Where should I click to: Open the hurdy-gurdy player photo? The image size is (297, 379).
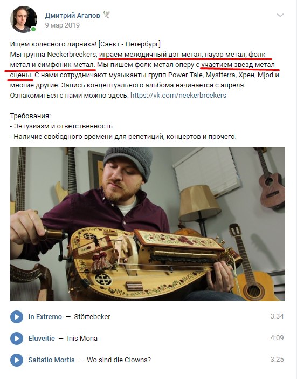point(147,224)
